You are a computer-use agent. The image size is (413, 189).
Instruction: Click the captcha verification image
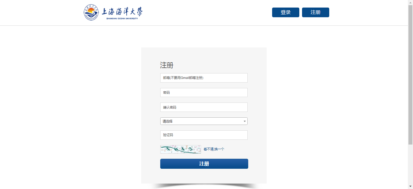180,149
